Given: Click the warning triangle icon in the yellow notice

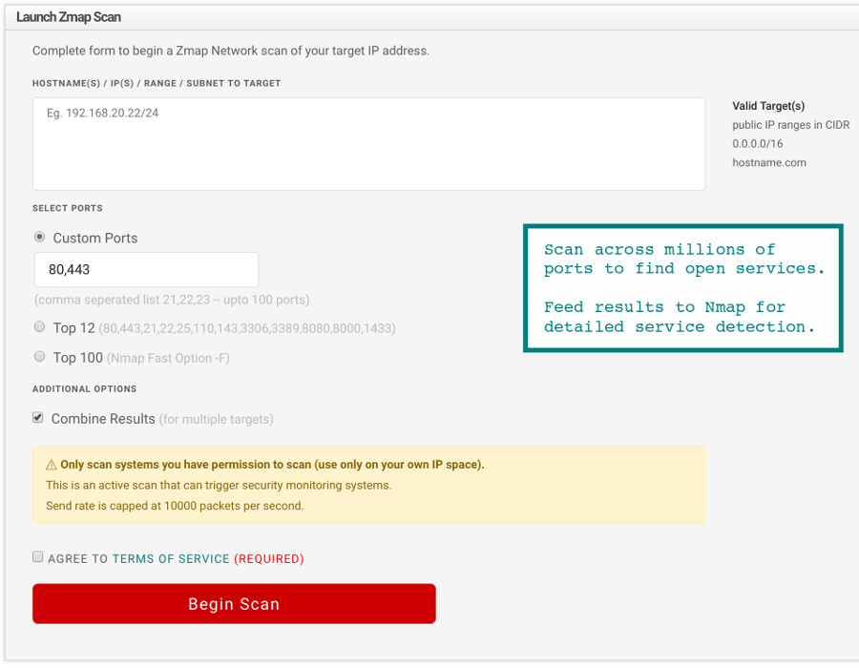Looking at the screenshot, I should pos(52,465).
